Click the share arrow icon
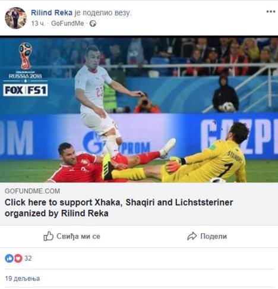 point(192,236)
